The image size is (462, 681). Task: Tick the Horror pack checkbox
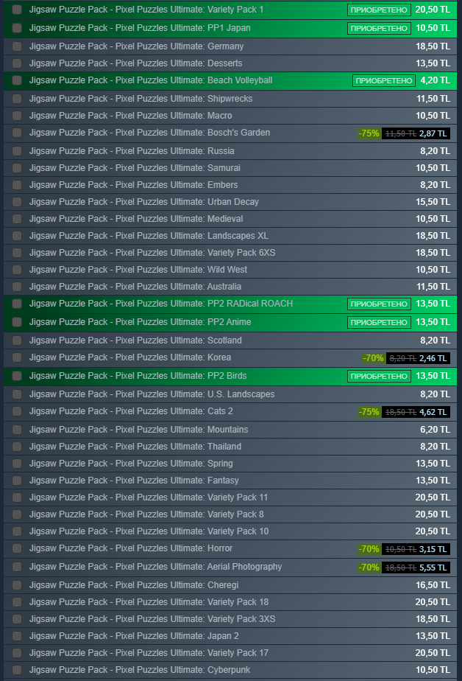pos(17,548)
